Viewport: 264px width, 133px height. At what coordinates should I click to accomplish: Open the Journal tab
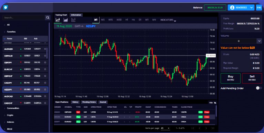click(103, 102)
